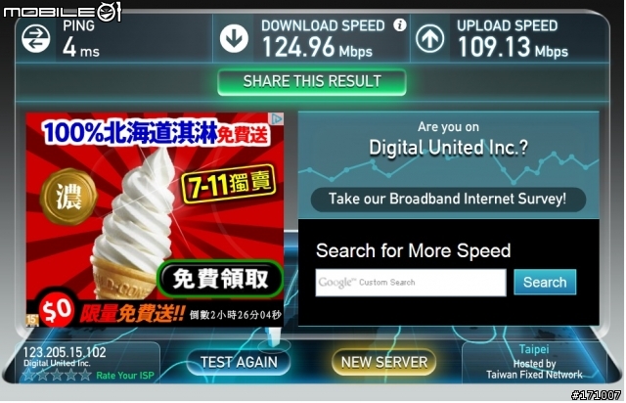
Task: Click the AdChoices icon on the ad
Action: [x=277, y=118]
